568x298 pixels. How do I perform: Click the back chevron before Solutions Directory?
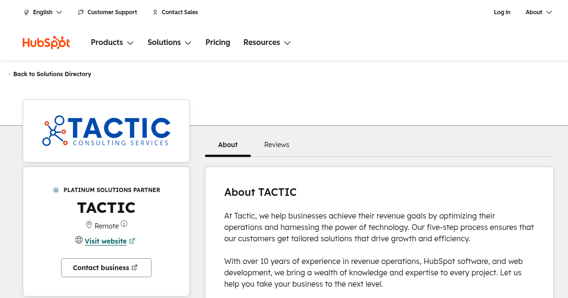[9, 74]
